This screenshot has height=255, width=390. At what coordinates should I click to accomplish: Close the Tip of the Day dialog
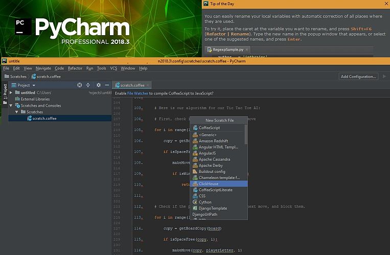click(x=386, y=4)
